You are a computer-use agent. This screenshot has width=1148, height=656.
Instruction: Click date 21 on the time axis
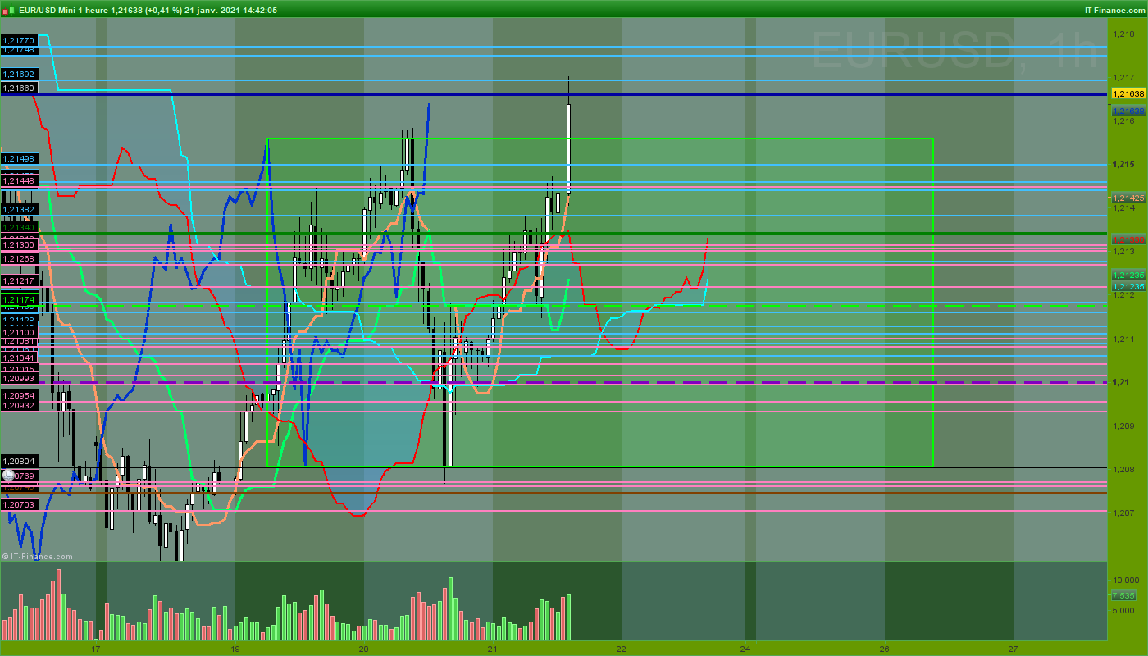tap(493, 648)
